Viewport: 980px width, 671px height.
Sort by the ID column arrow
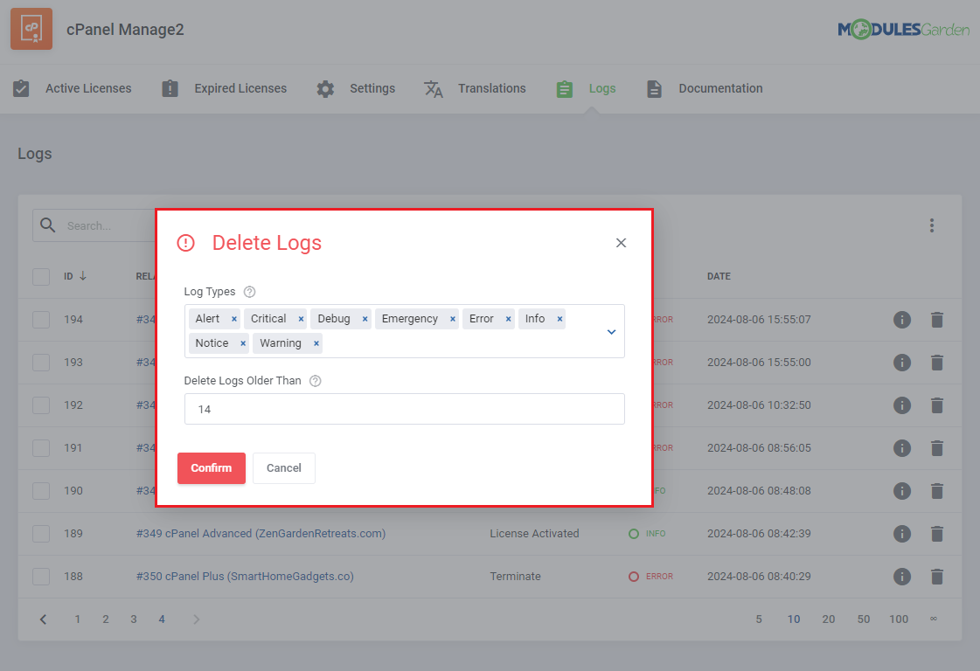point(82,275)
